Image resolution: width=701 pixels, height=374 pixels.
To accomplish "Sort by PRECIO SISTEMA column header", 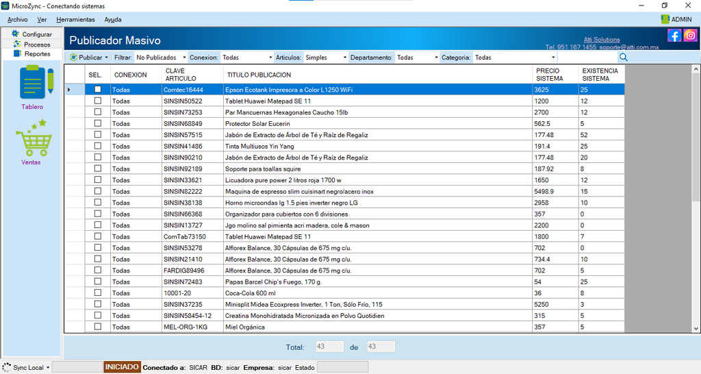I will click(555, 75).
